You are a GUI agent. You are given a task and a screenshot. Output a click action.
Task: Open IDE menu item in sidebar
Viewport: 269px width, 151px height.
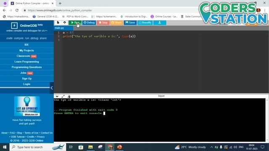[x=27, y=45]
